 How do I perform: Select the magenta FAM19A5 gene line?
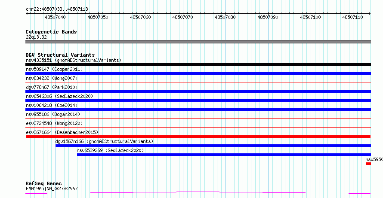pyautogui.click(x=198, y=193)
